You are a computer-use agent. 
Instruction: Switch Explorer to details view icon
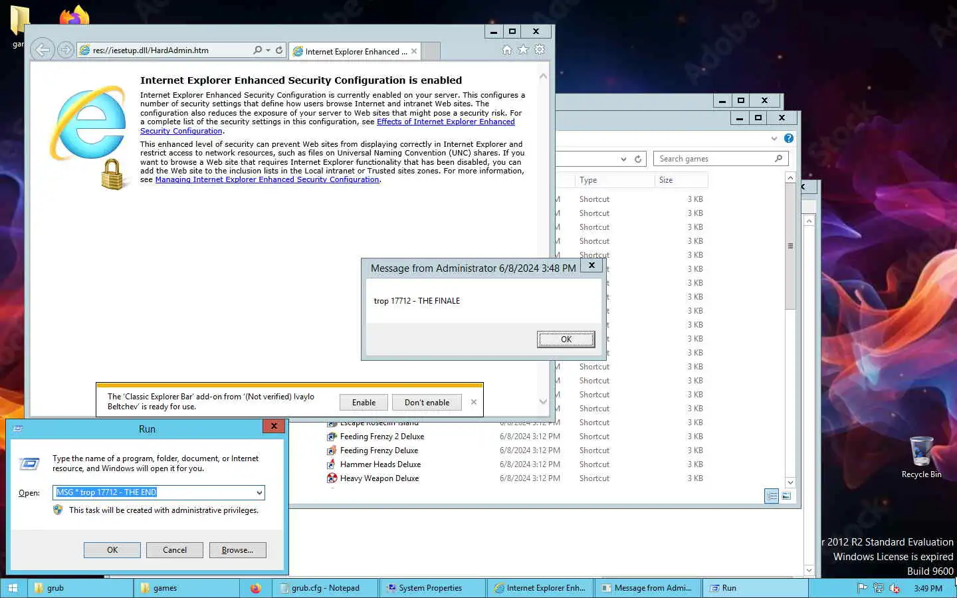[x=772, y=496]
